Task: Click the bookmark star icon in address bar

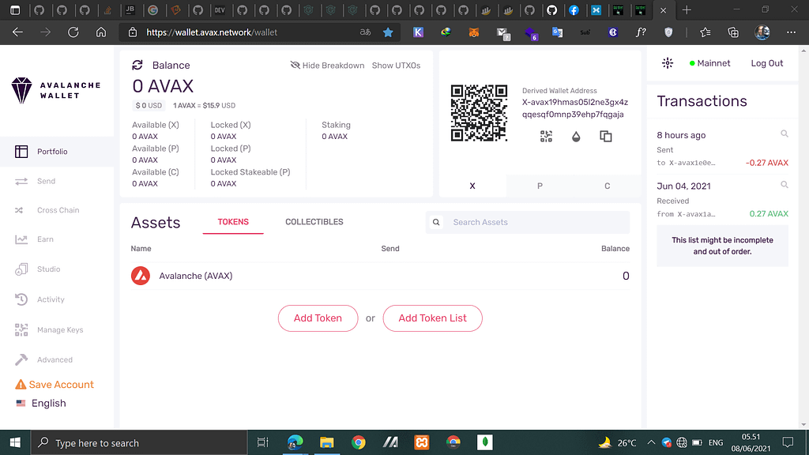Action: [x=388, y=32]
